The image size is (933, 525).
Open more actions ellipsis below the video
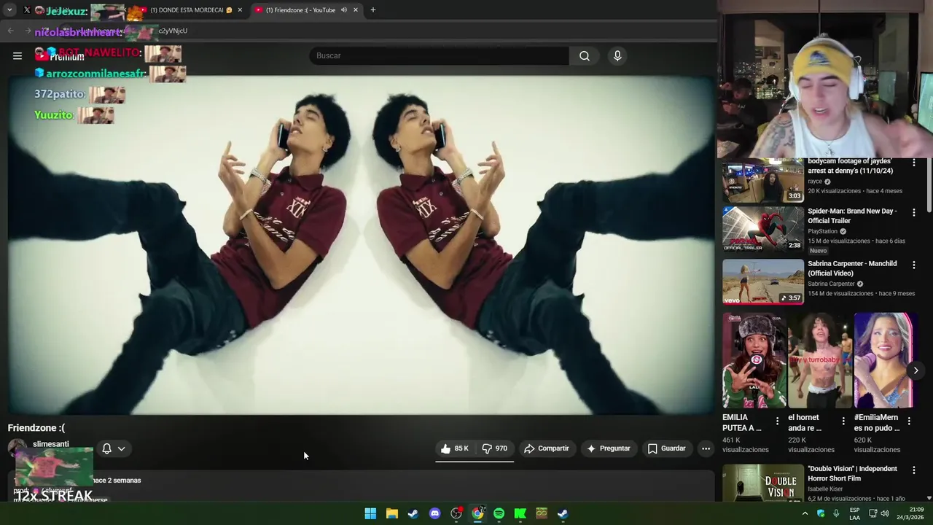point(706,448)
